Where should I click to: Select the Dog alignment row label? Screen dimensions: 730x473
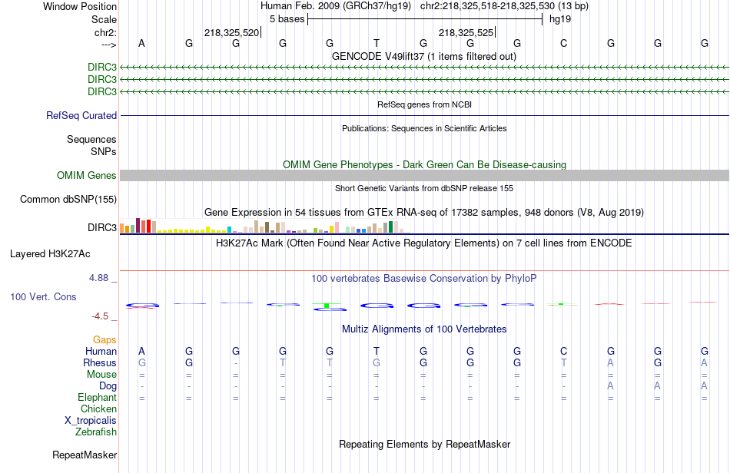point(108,386)
